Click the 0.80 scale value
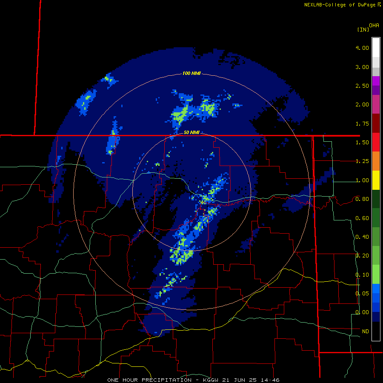This screenshot has height=383, width=383. [362, 199]
